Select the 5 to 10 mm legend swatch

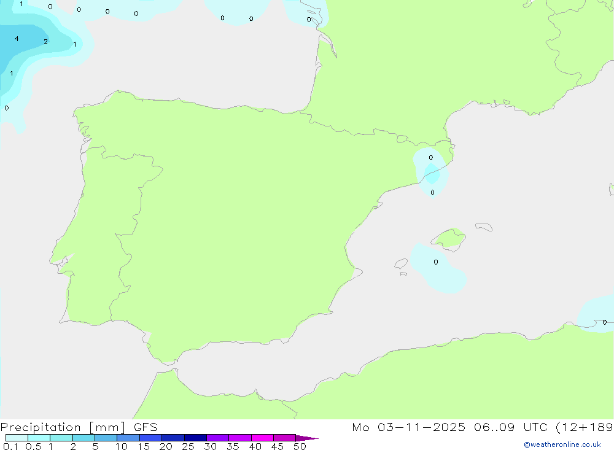click(106, 438)
